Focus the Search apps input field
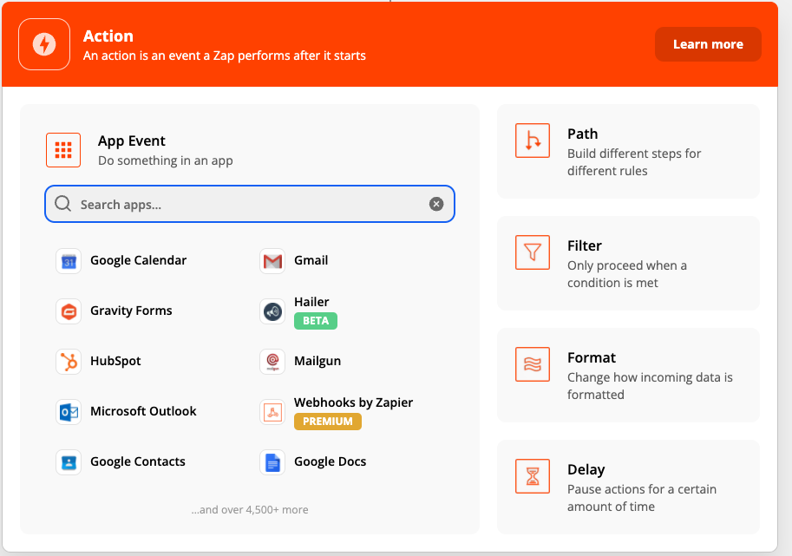792x556 pixels. coord(250,204)
